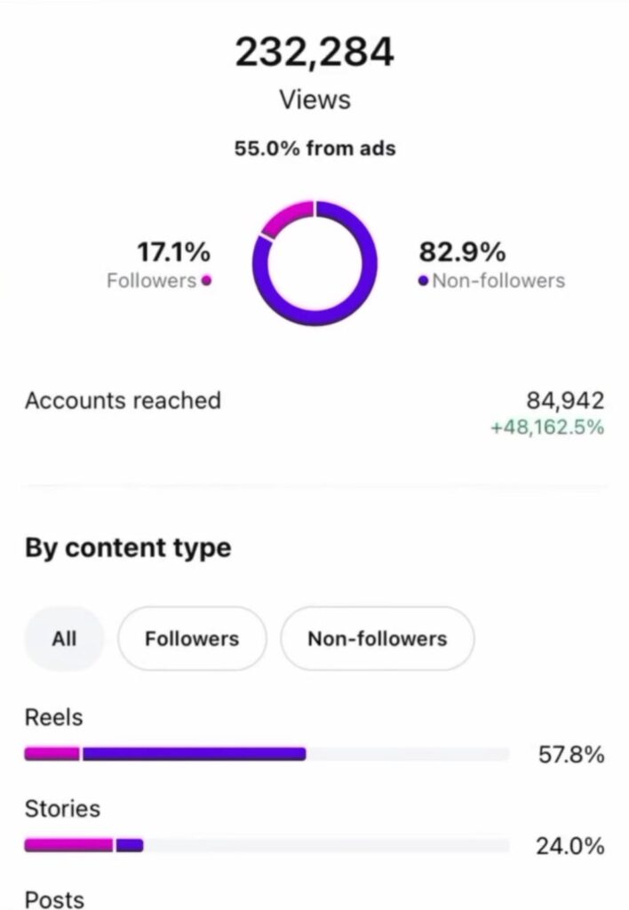The height and width of the screenshot is (910, 629).
Task: Click the pink Followers segment of donut chart
Action: coord(285,216)
